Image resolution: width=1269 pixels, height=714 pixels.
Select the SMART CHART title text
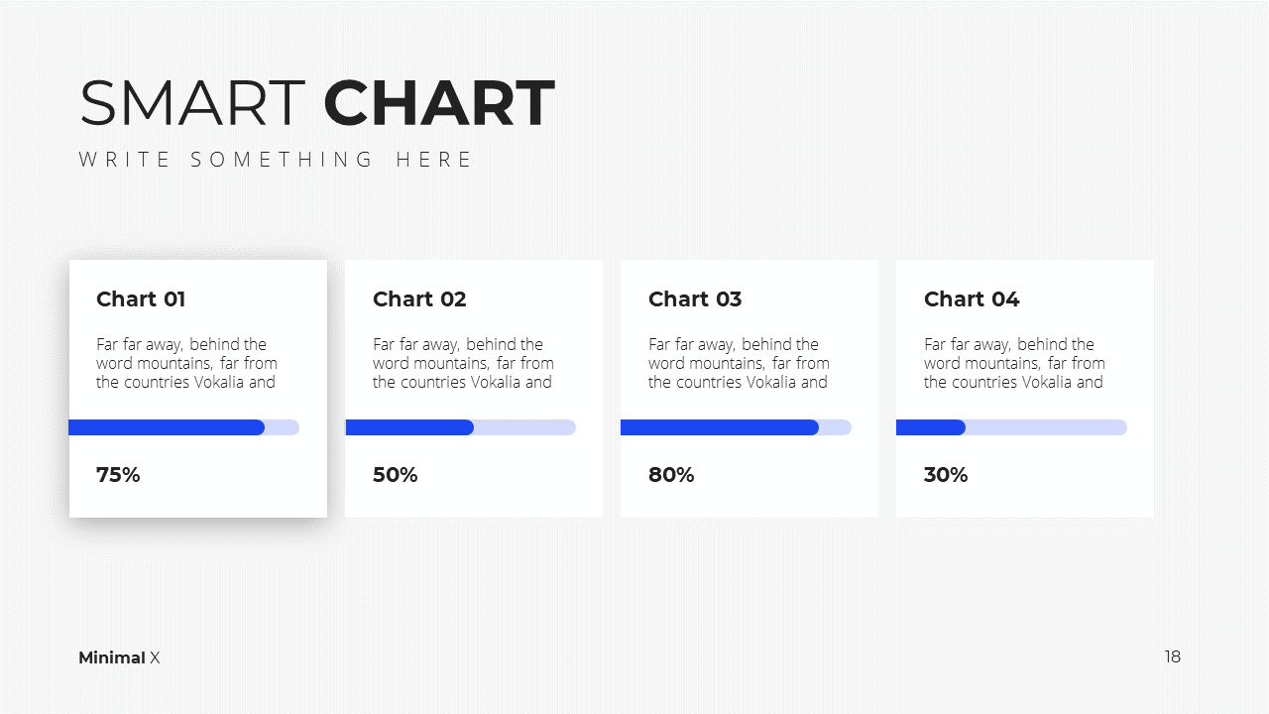coord(316,103)
